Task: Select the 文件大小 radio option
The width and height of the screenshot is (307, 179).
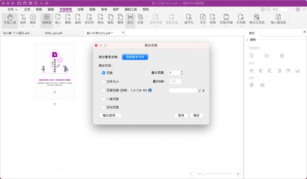Action: pyautogui.click(x=104, y=81)
